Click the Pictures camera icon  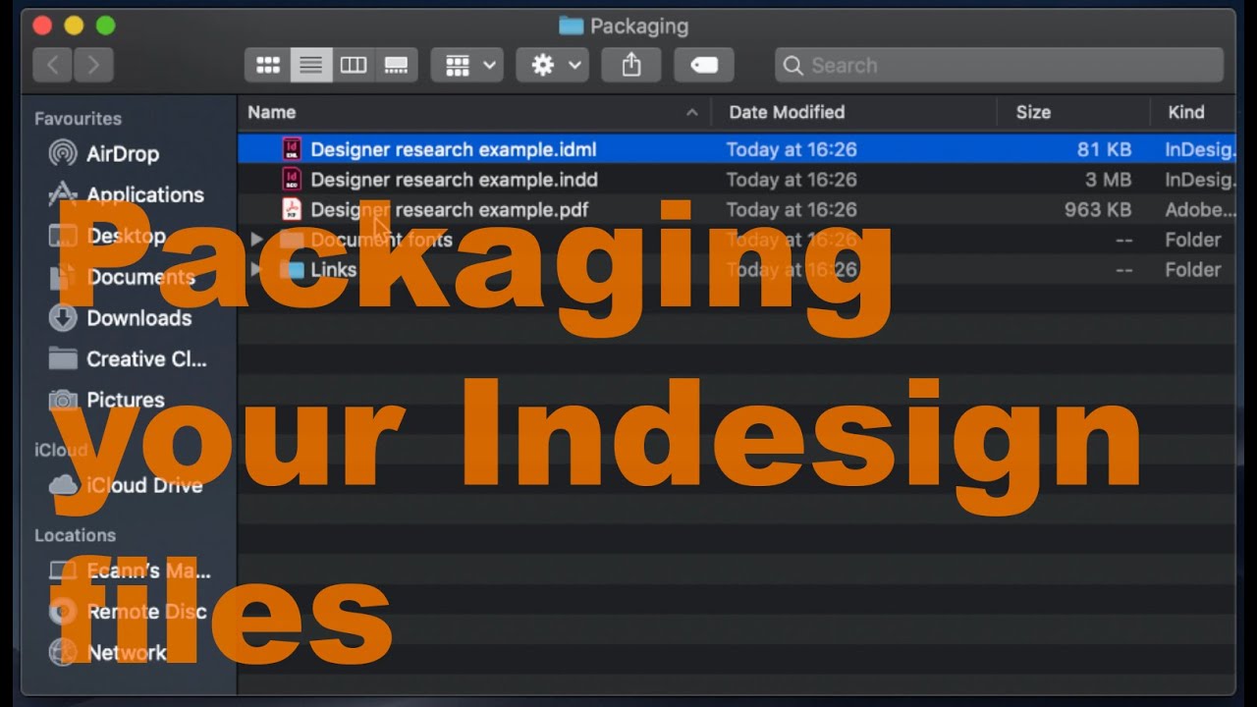[62, 400]
